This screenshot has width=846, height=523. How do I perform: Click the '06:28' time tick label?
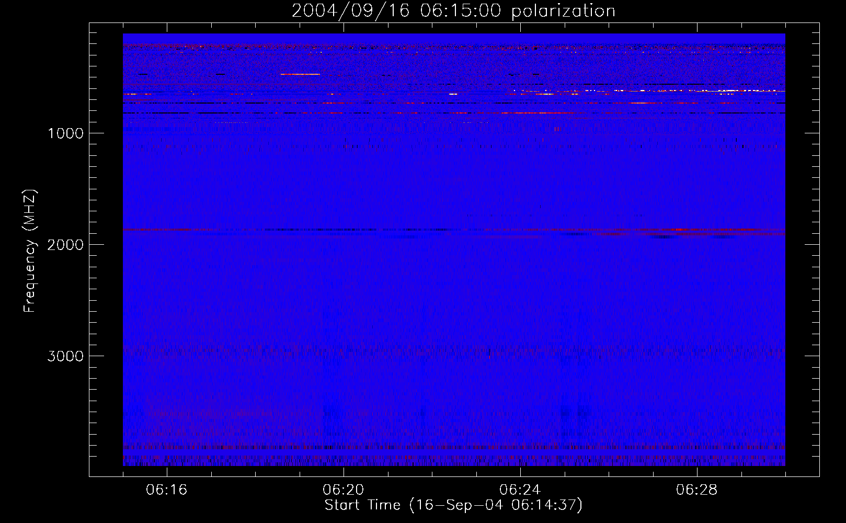pos(697,490)
